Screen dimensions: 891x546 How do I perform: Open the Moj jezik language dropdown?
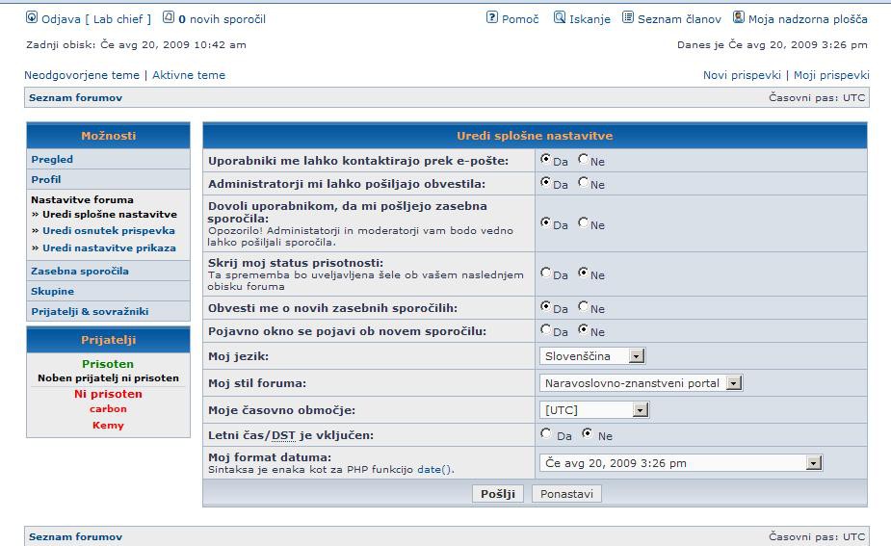click(636, 356)
